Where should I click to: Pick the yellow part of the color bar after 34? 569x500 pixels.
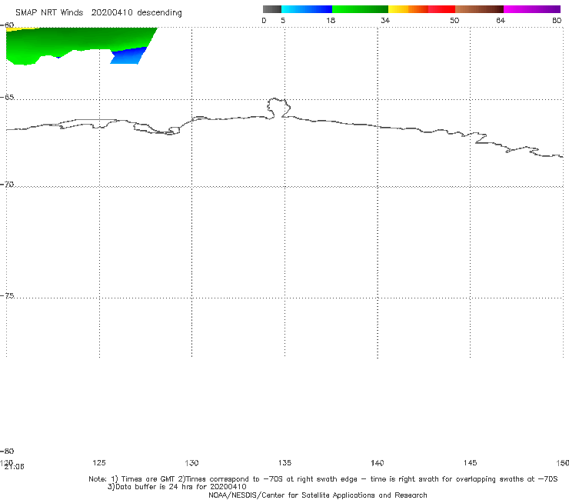(398, 9)
